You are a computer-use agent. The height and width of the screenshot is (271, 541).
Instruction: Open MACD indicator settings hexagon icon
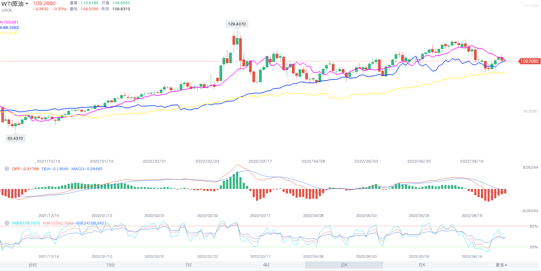[x=7, y=169]
